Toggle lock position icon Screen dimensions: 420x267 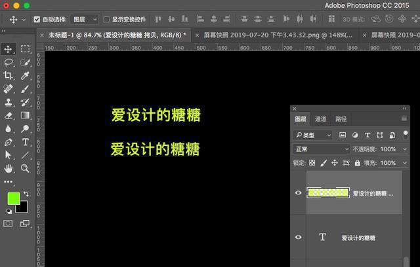(335, 163)
